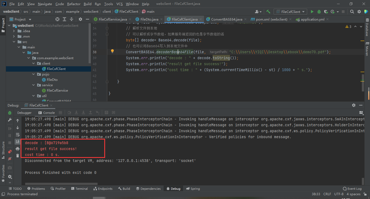Click the Debug sidebar gear settings icon

pyautogui.click(x=10, y=177)
